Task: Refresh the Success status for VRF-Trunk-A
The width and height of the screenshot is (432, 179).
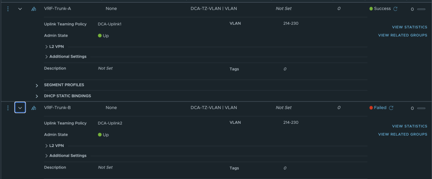Action: [395, 9]
